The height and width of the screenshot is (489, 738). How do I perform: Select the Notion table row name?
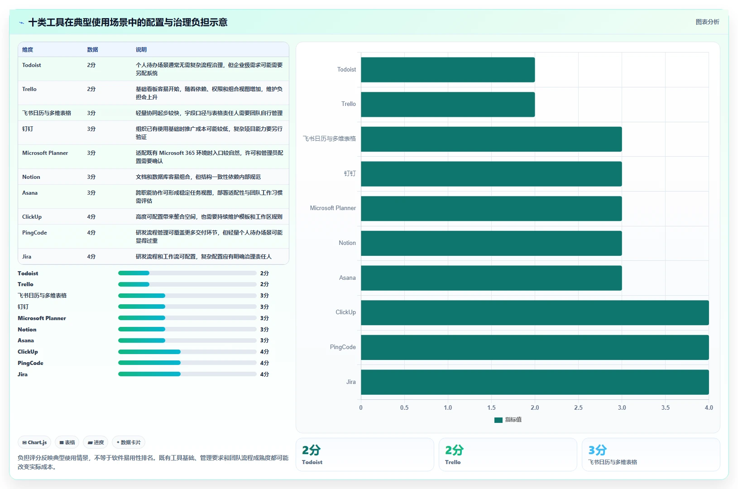(x=31, y=177)
